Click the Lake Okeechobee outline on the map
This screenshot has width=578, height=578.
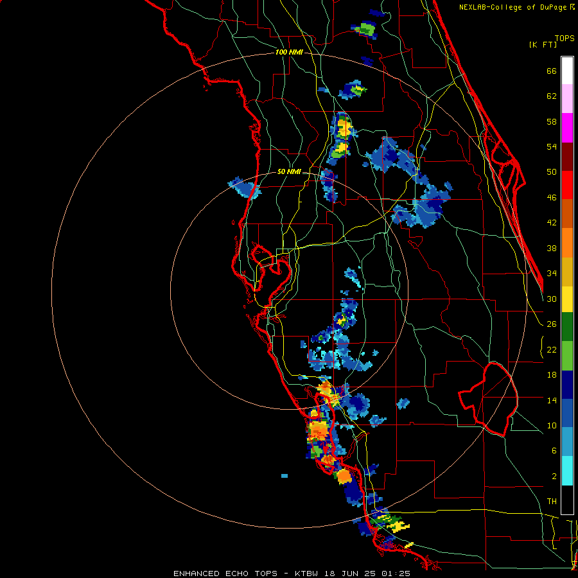[x=489, y=399]
